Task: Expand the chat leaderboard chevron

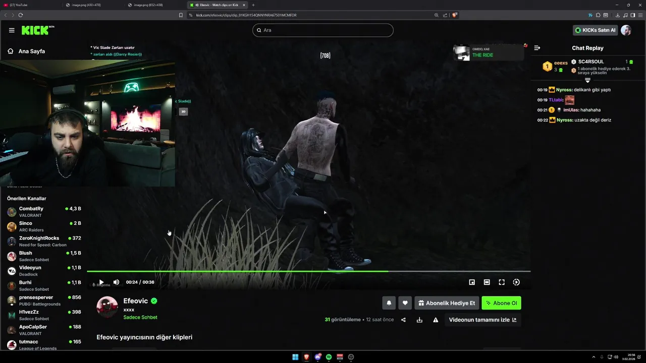Action: (x=587, y=81)
